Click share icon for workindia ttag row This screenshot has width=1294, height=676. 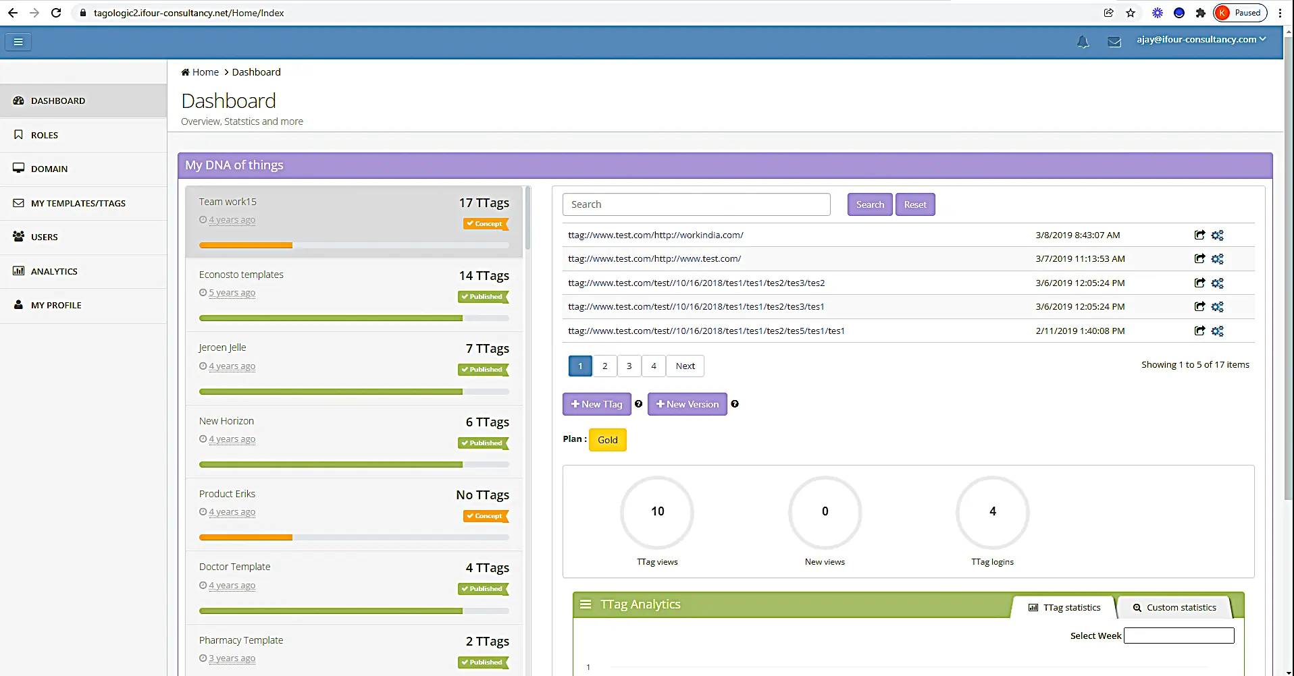pyautogui.click(x=1199, y=235)
